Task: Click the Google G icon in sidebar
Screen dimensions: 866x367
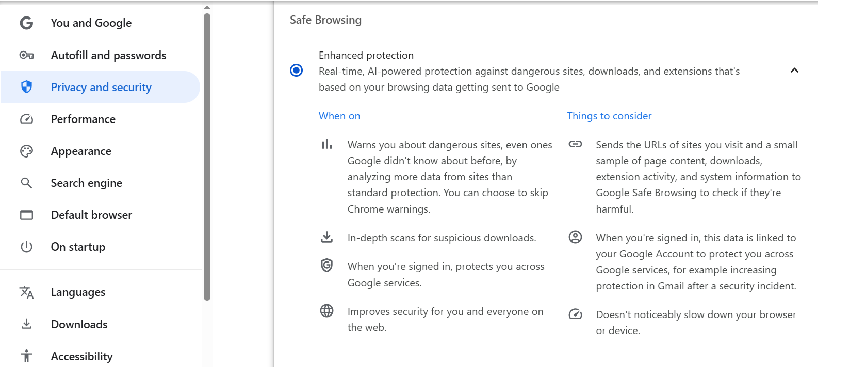Action: [26, 23]
